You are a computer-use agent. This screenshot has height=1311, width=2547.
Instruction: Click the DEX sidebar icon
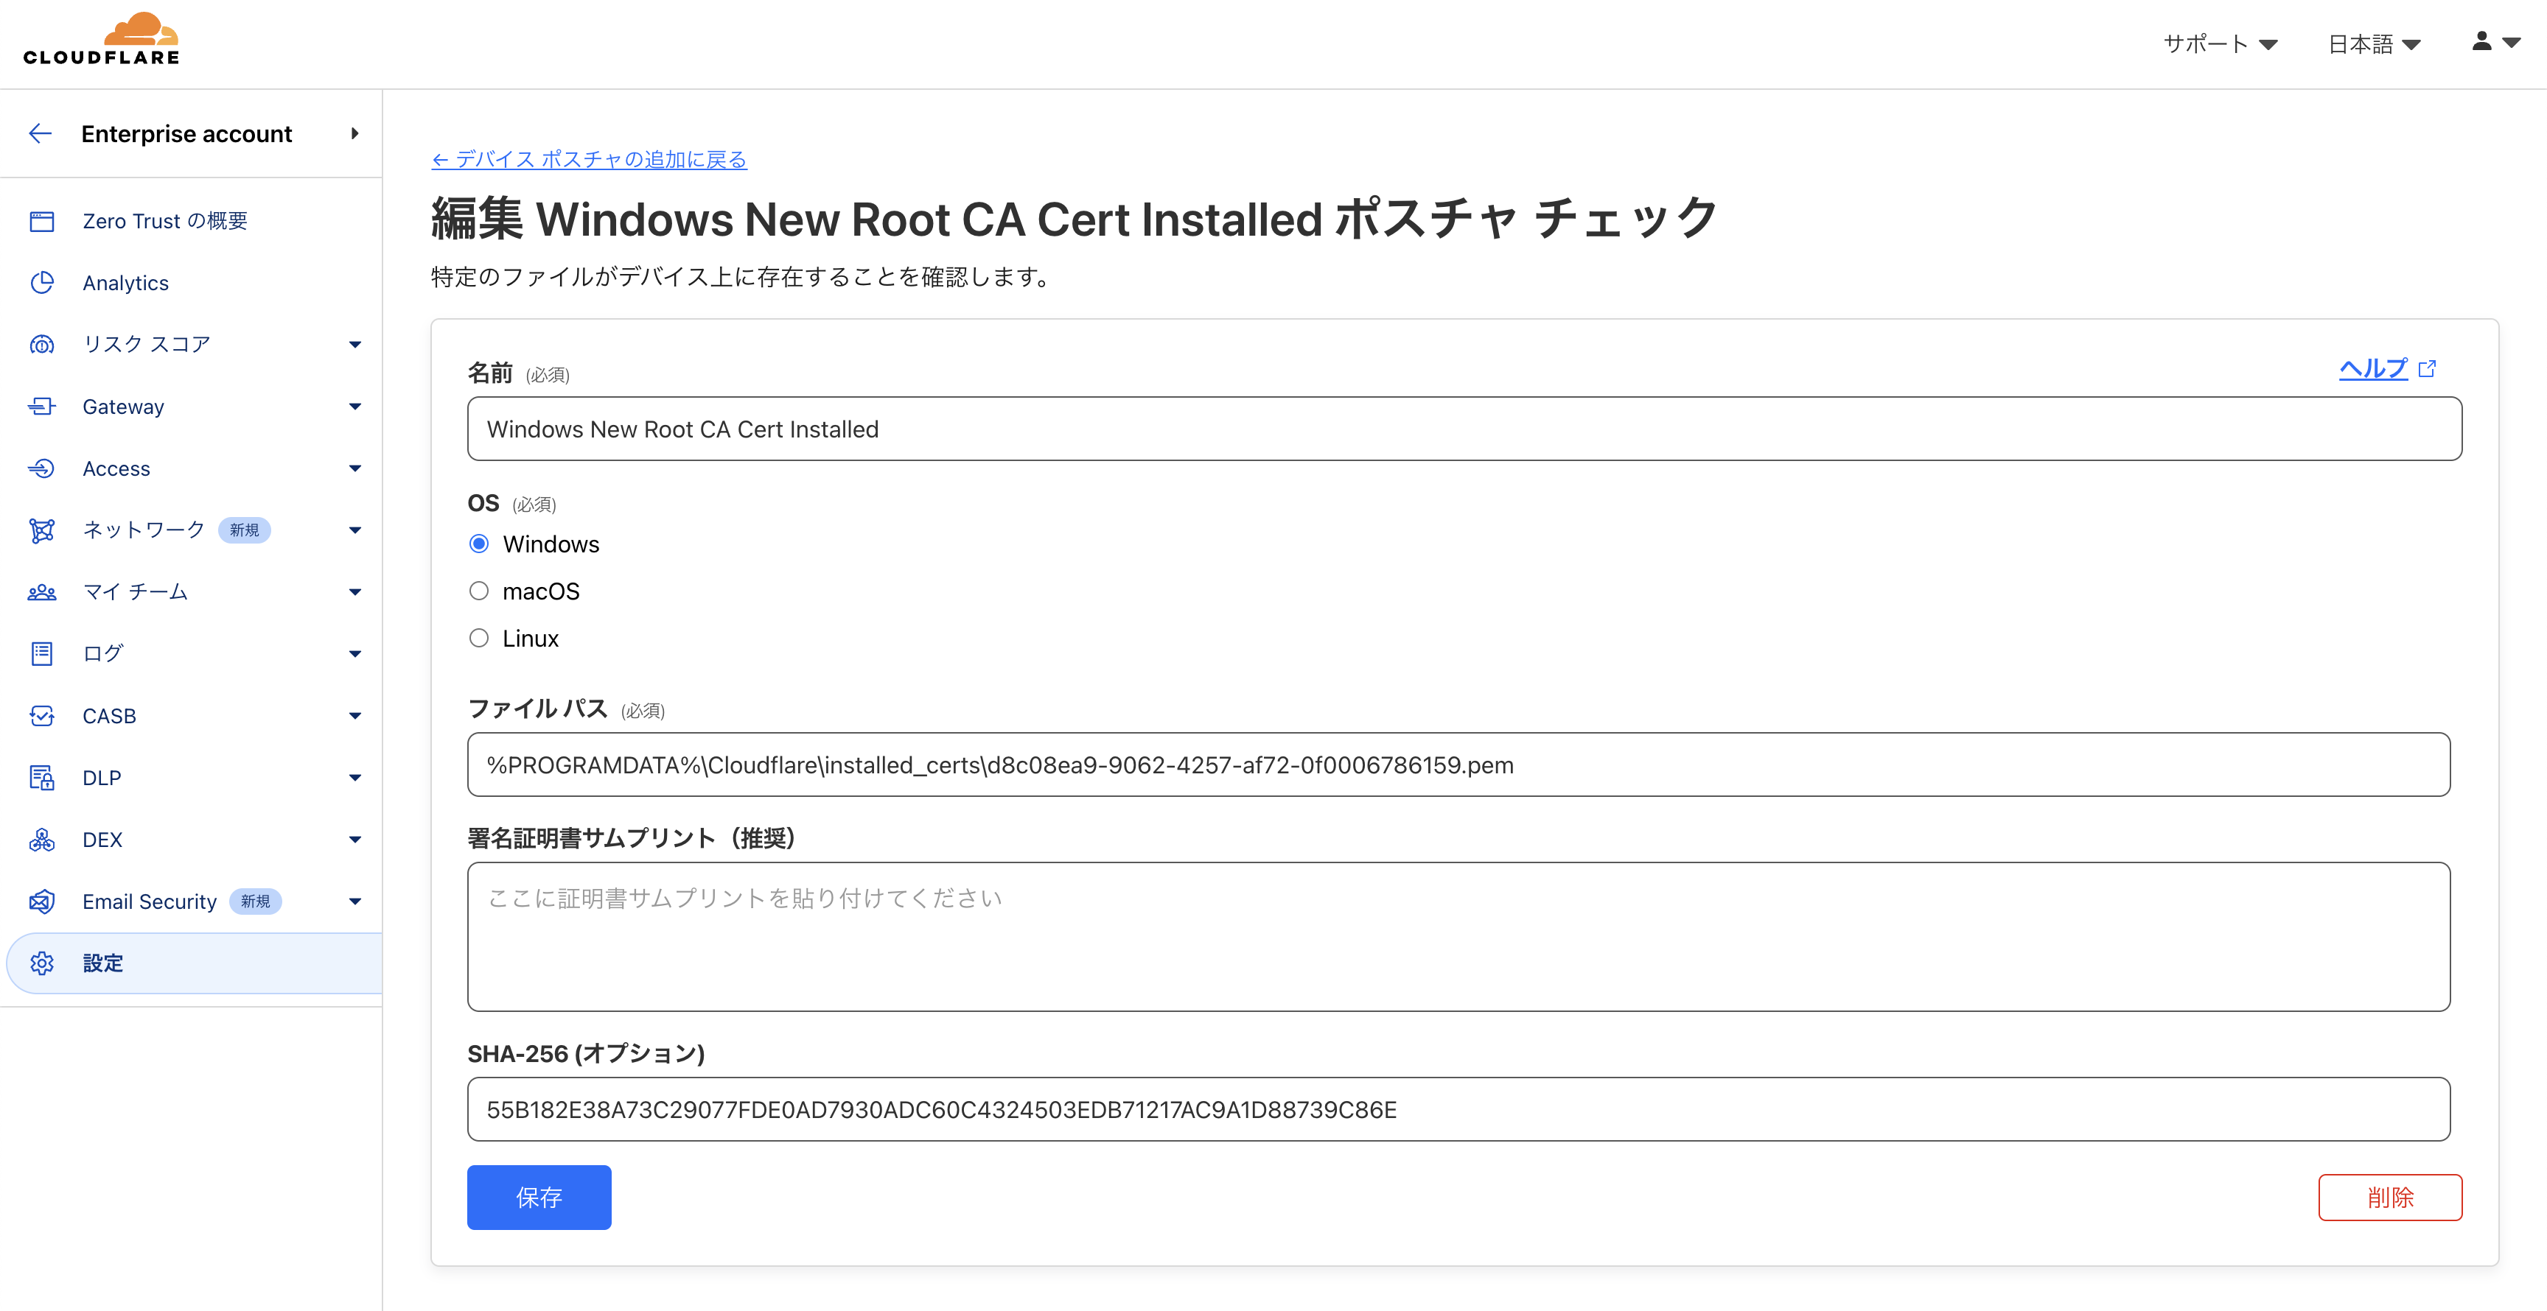click(x=41, y=840)
